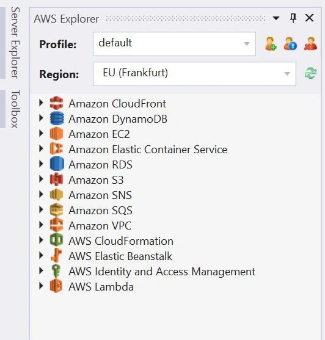Screen dimensions: 325x340
Task: Click the Amazon DynamoDB database icon
Action: click(x=57, y=118)
